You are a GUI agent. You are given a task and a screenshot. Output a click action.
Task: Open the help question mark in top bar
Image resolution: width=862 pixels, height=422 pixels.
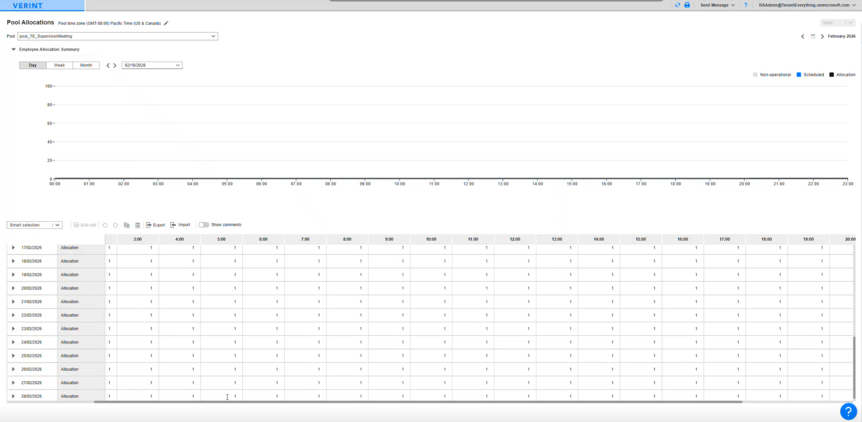745,5
